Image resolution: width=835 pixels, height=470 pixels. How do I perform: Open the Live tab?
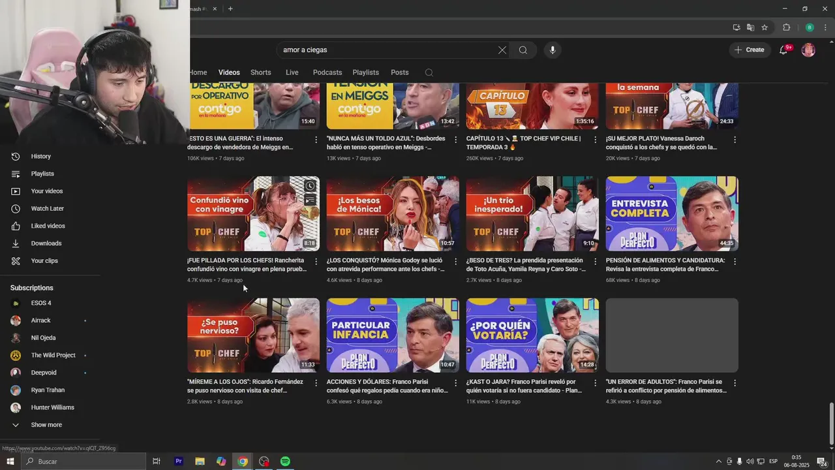(292, 72)
